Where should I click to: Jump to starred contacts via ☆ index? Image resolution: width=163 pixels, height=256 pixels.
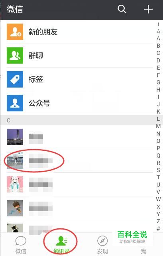(x=158, y=31)
